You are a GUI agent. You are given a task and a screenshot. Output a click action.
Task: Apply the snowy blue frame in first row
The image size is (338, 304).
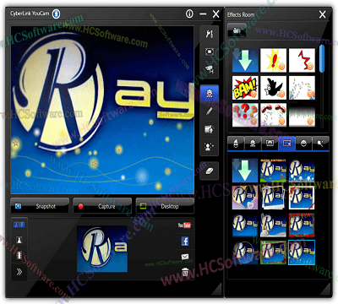click(x=302, y=170)
